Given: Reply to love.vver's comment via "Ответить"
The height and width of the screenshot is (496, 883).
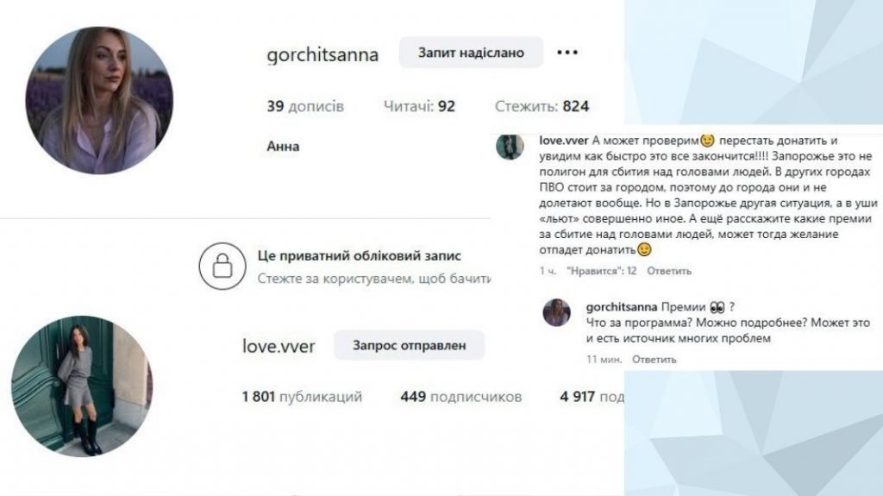Looking at the screenshot, I should click(669, 271).
